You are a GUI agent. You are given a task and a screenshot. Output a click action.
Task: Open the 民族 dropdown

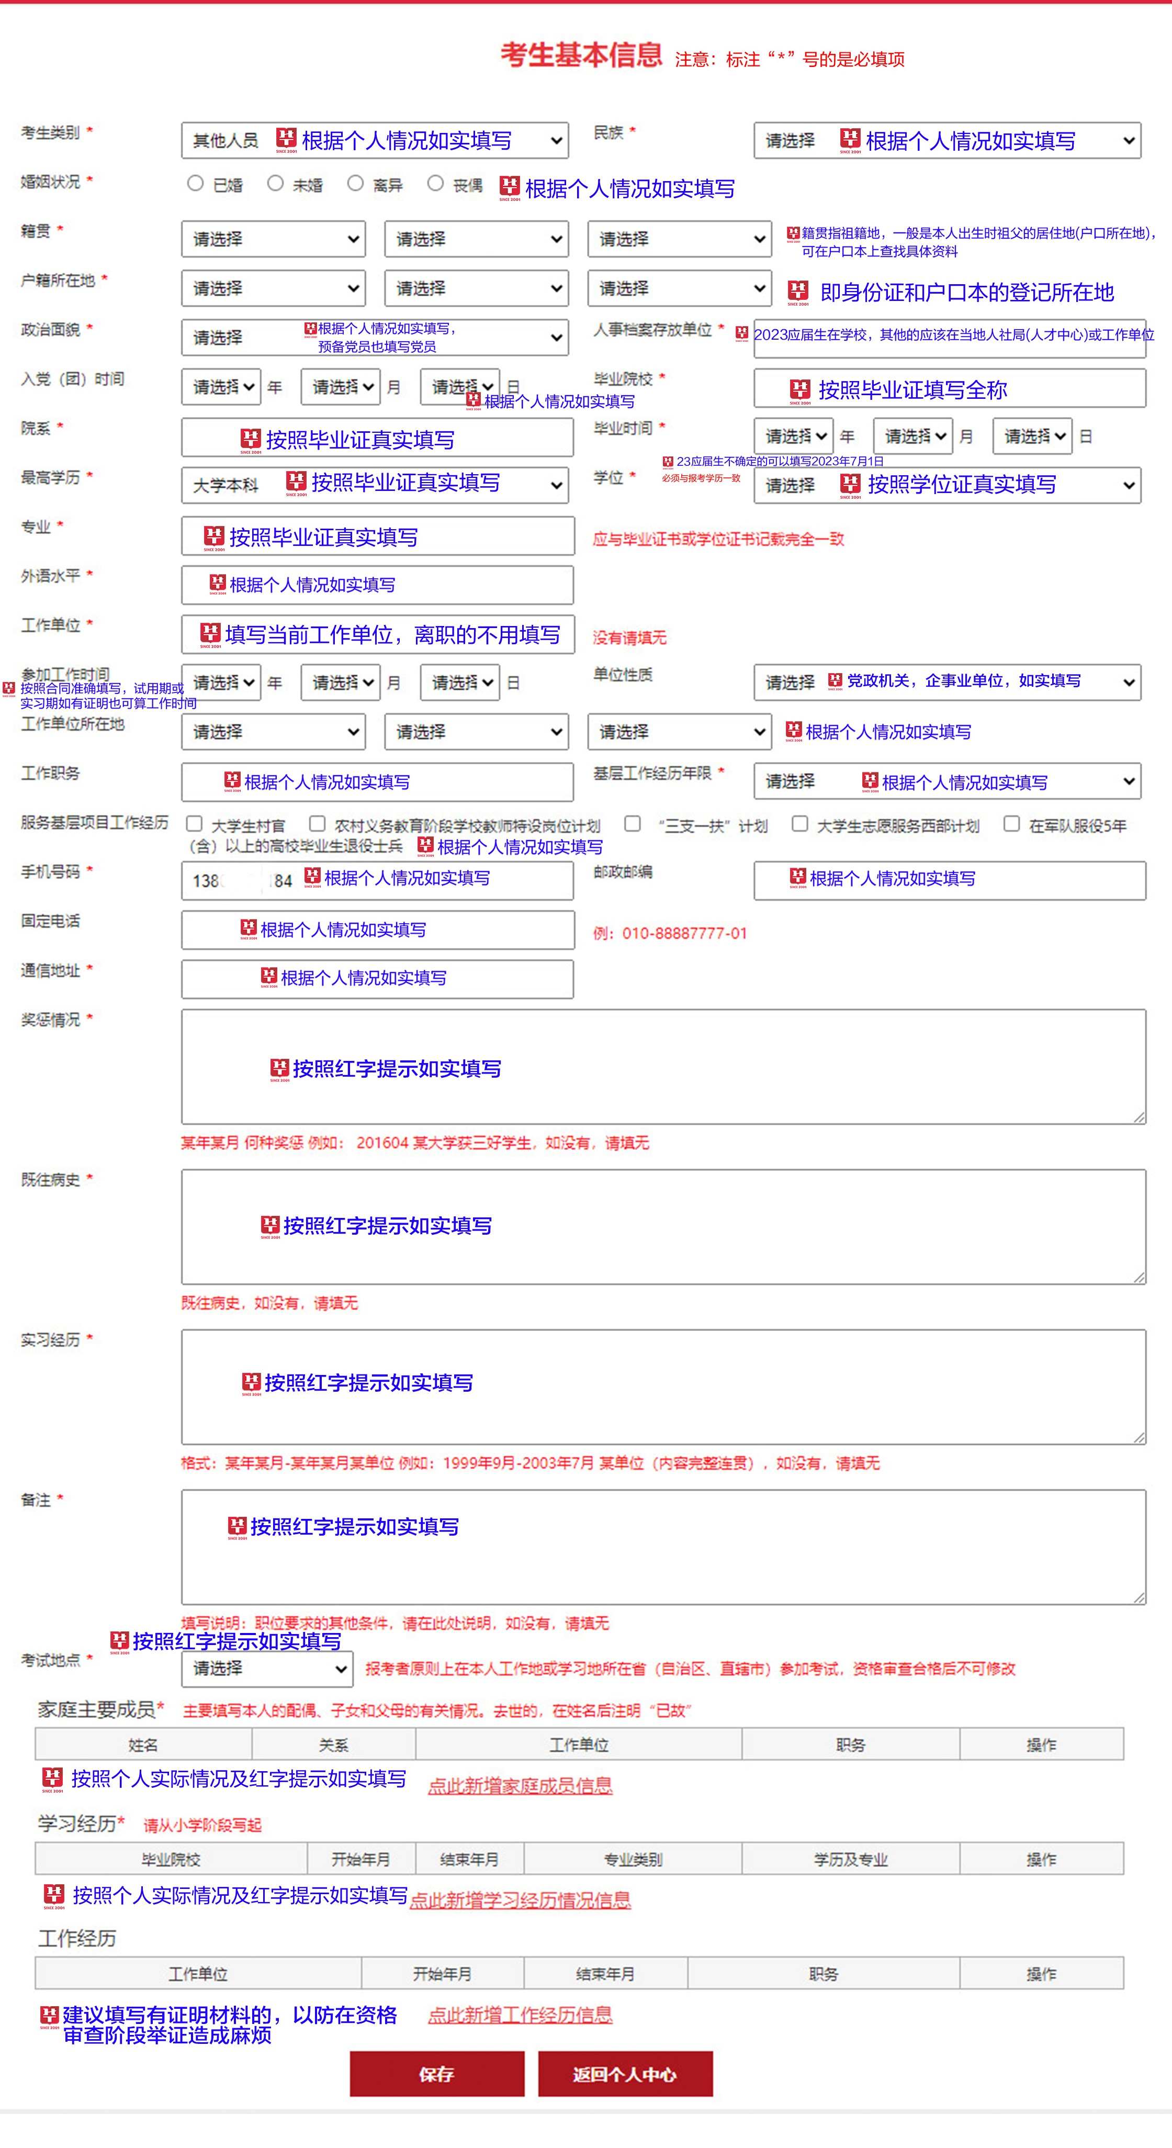tap(947, 140)
